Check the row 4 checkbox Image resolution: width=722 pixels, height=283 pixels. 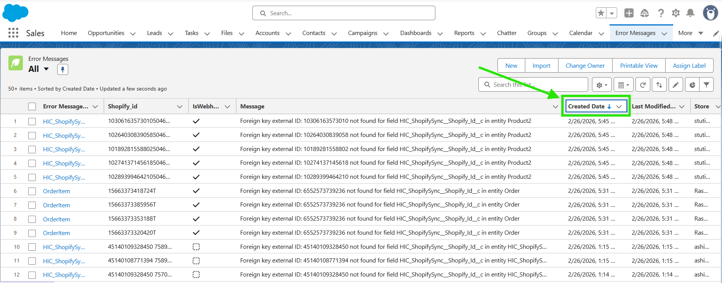pyautogui.click(x=32, y=163)
